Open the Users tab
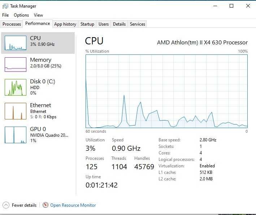Screen dimensions: 256x215 (104, 24)
